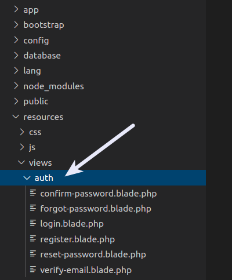Click the file icon beside confirm-password.blade.php
This screenshot has height=280, width=232.
click(33, 193)
